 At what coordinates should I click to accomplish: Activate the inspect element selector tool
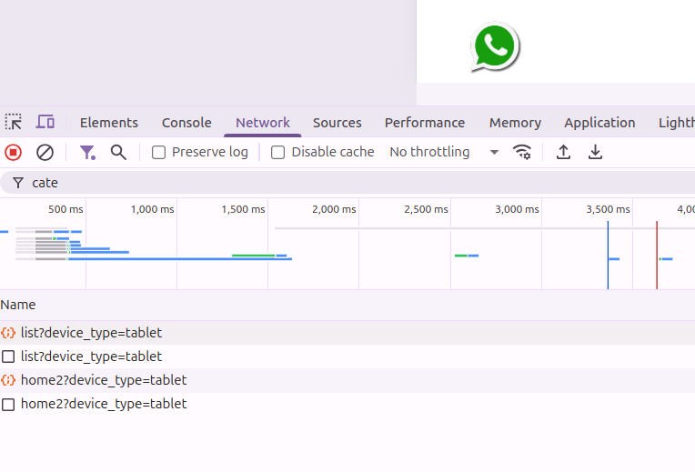point(14,122)
